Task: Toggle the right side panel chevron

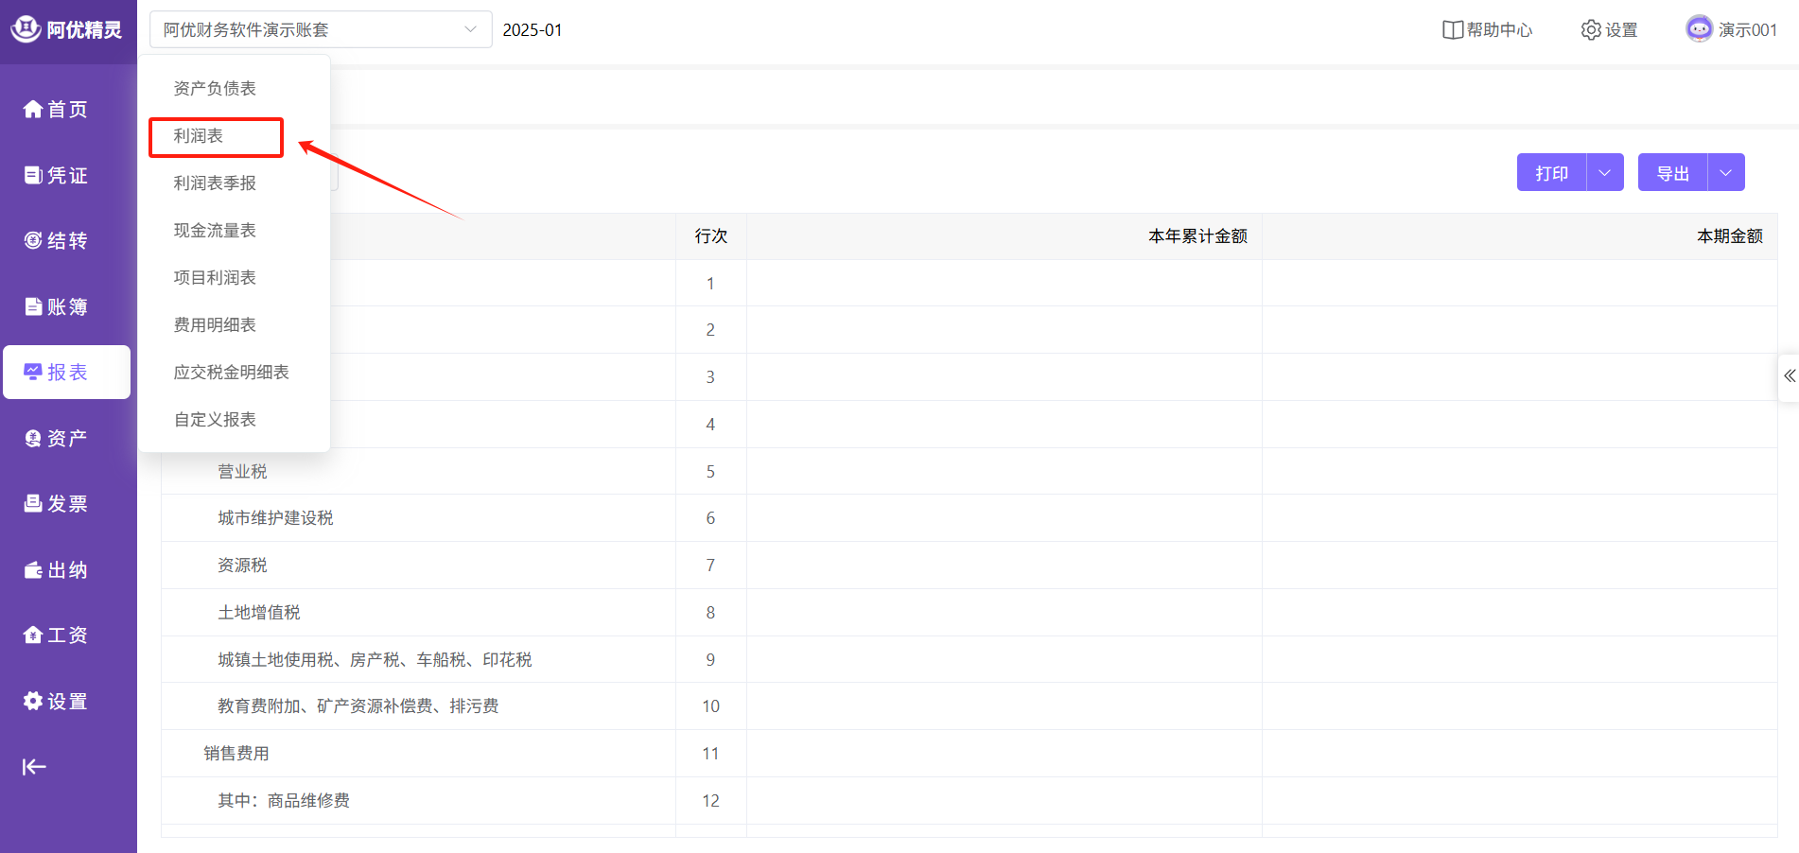Action: 1789,376
